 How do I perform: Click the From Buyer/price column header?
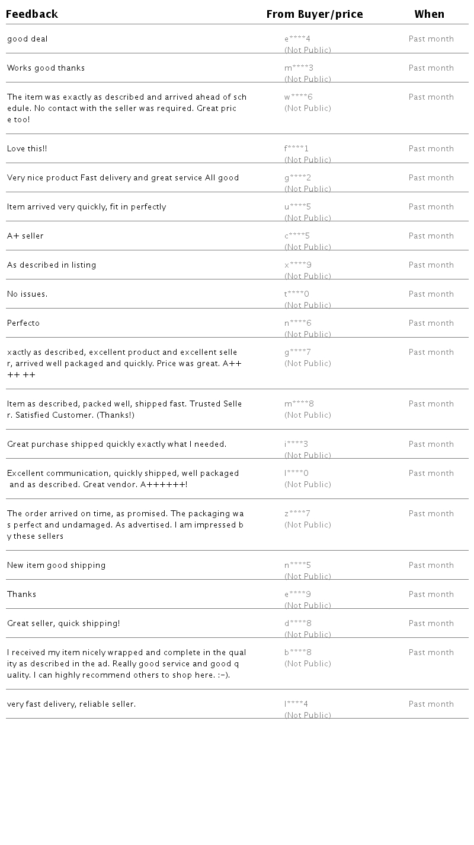tap(314, 14)
